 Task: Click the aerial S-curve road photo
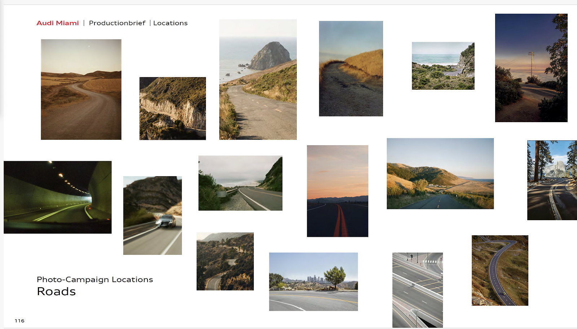click(500, 270)
